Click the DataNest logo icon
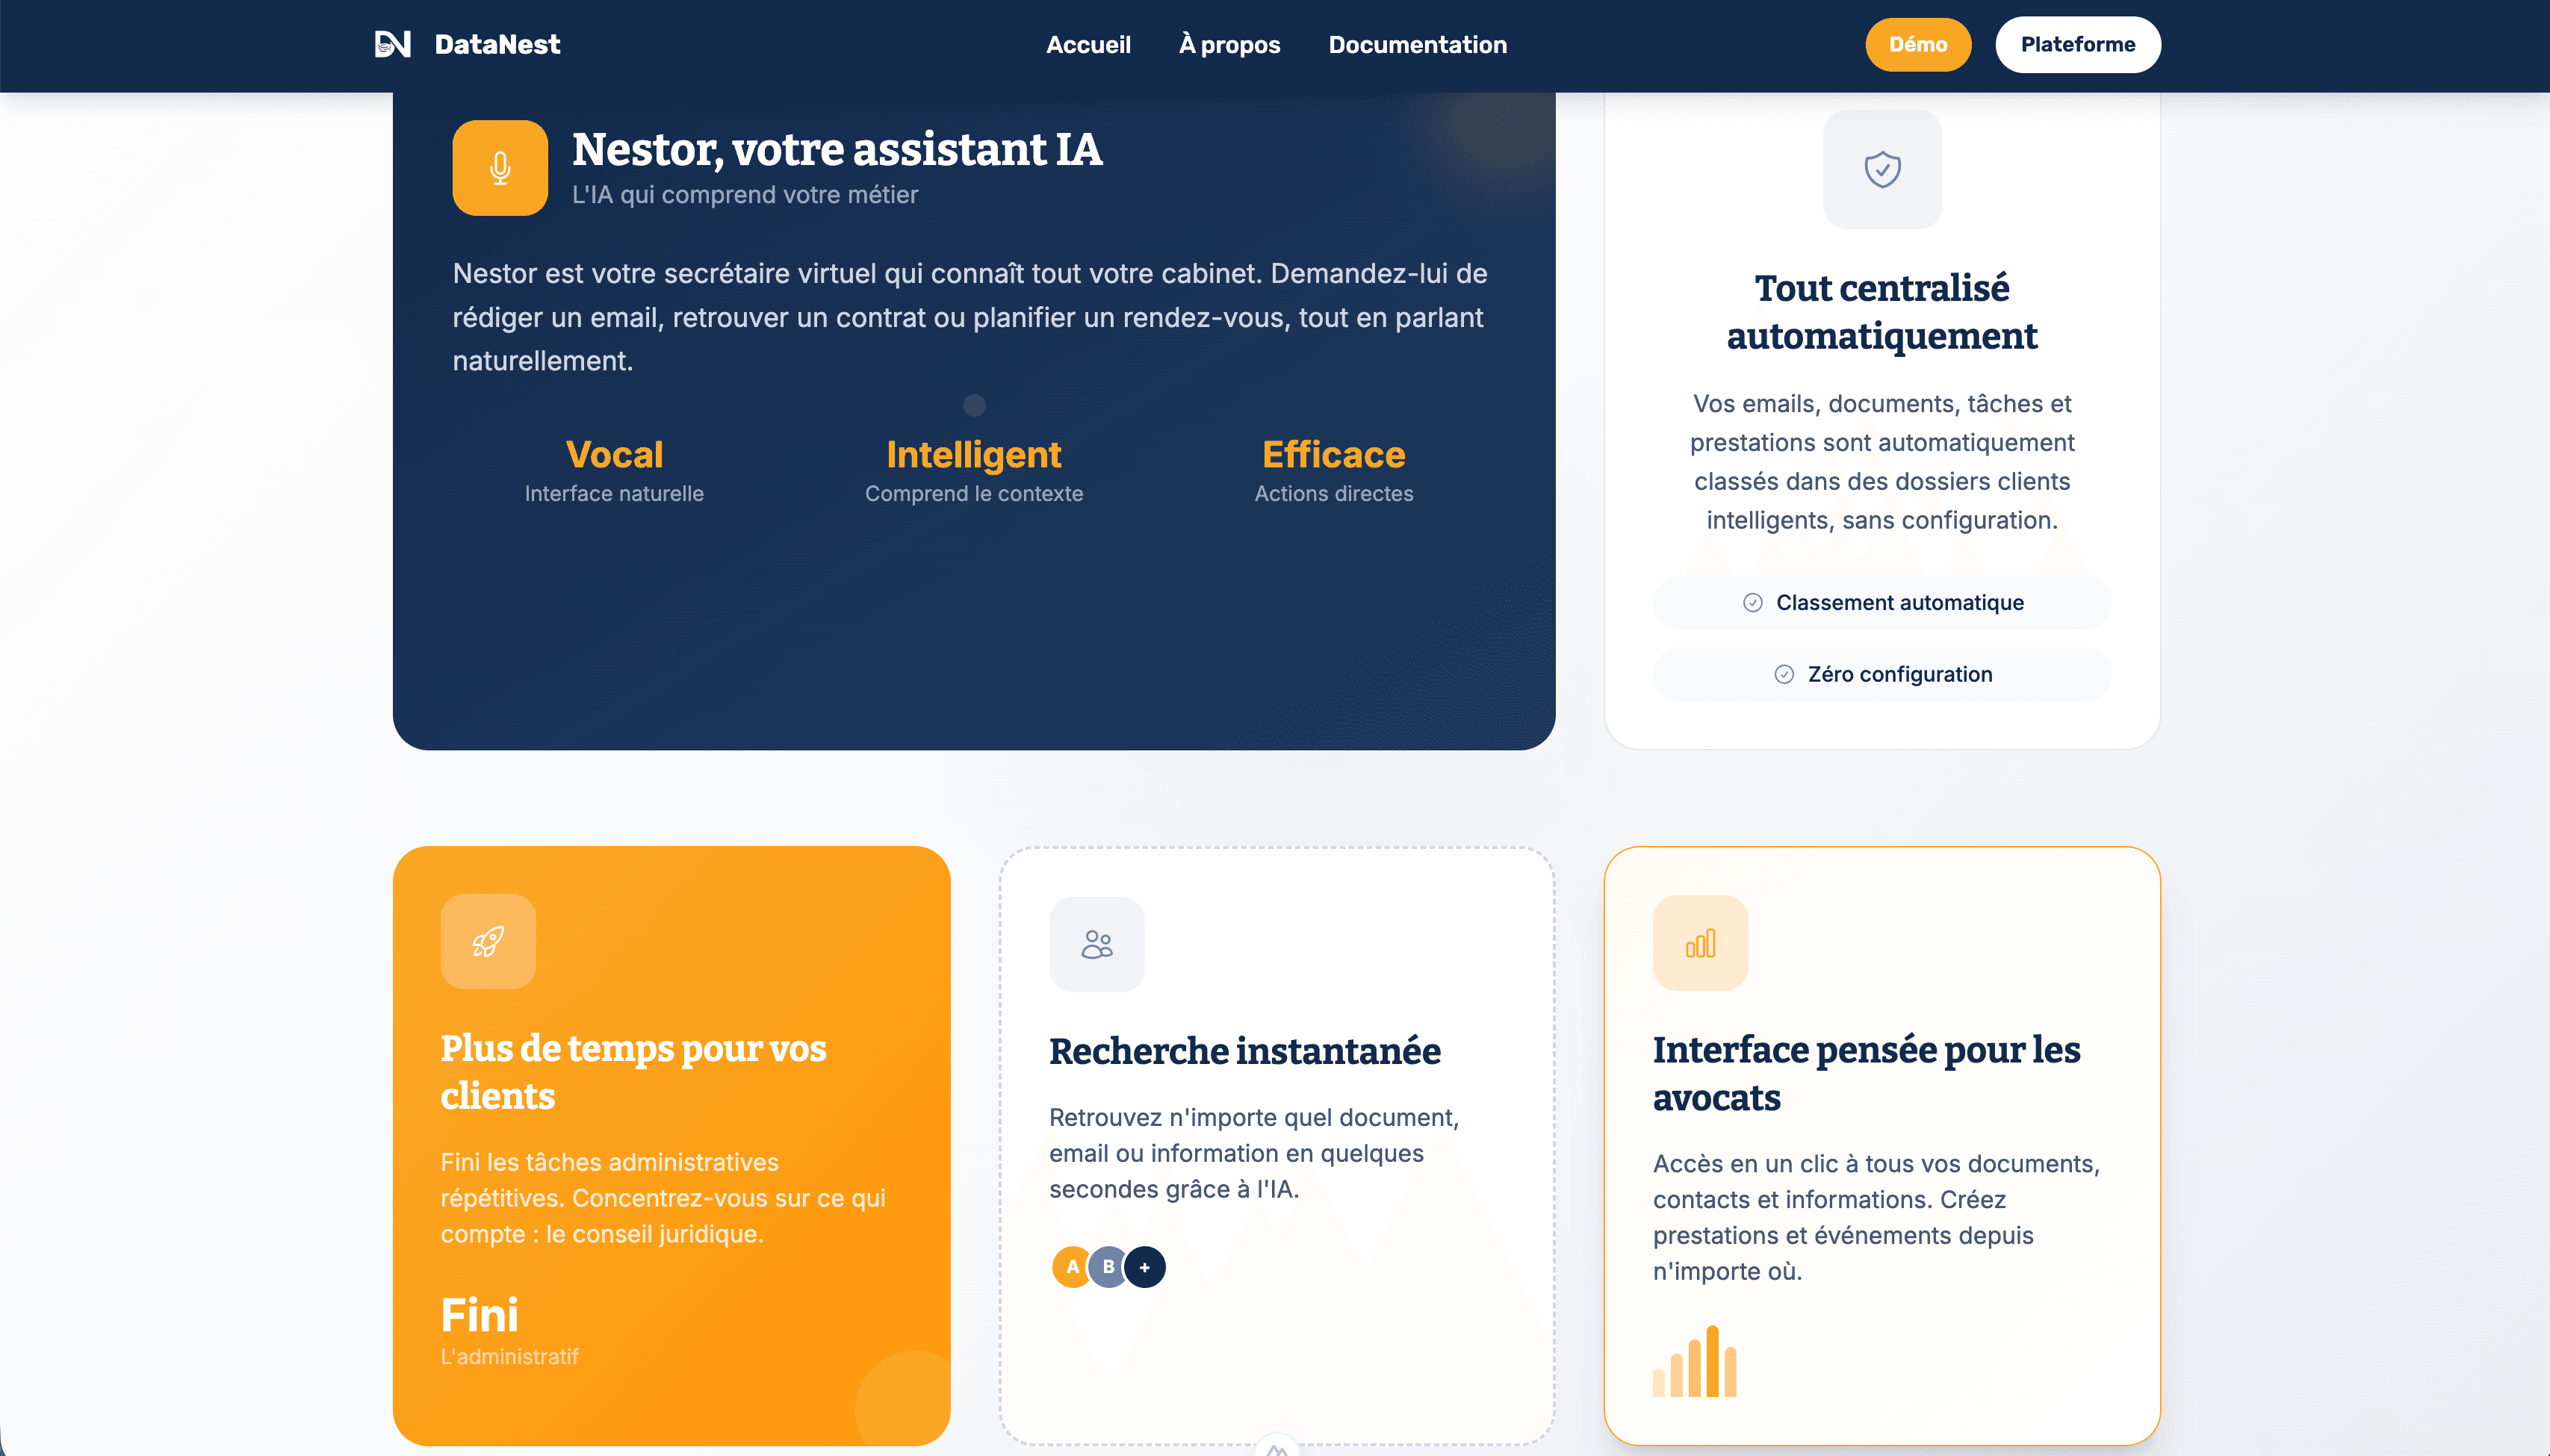Image resolution: width=2550 pixels, height=1456 pixels. point(392,44)
